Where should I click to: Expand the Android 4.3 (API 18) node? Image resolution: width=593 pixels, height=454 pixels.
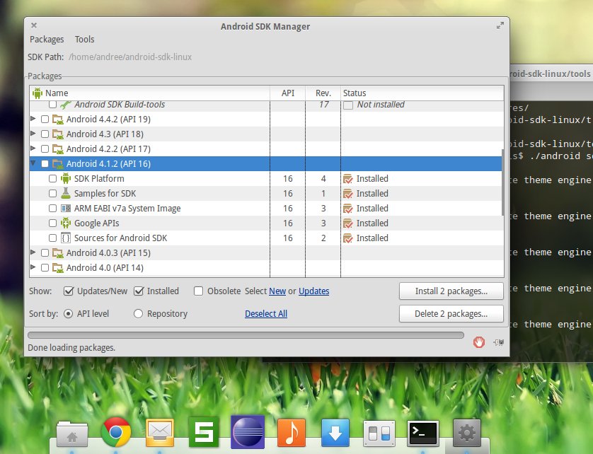[33, 134]
